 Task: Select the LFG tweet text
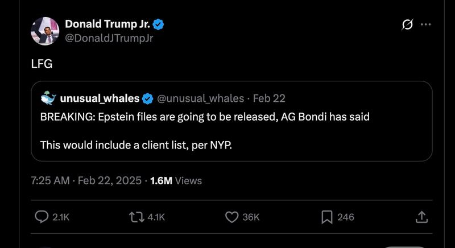(42, 64)
